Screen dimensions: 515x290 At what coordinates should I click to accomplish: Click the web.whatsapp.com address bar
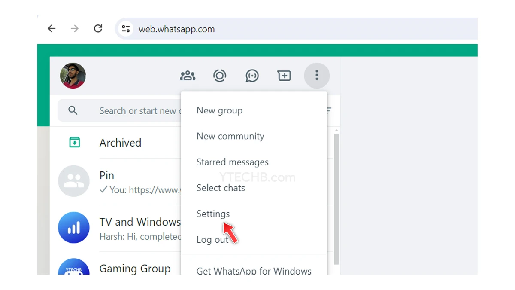coord(296,29)
